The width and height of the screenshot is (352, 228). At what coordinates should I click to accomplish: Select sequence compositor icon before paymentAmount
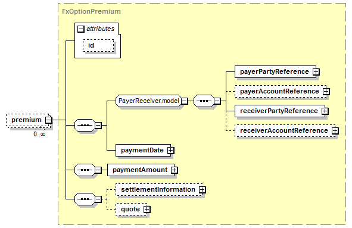tap(85, 170)
